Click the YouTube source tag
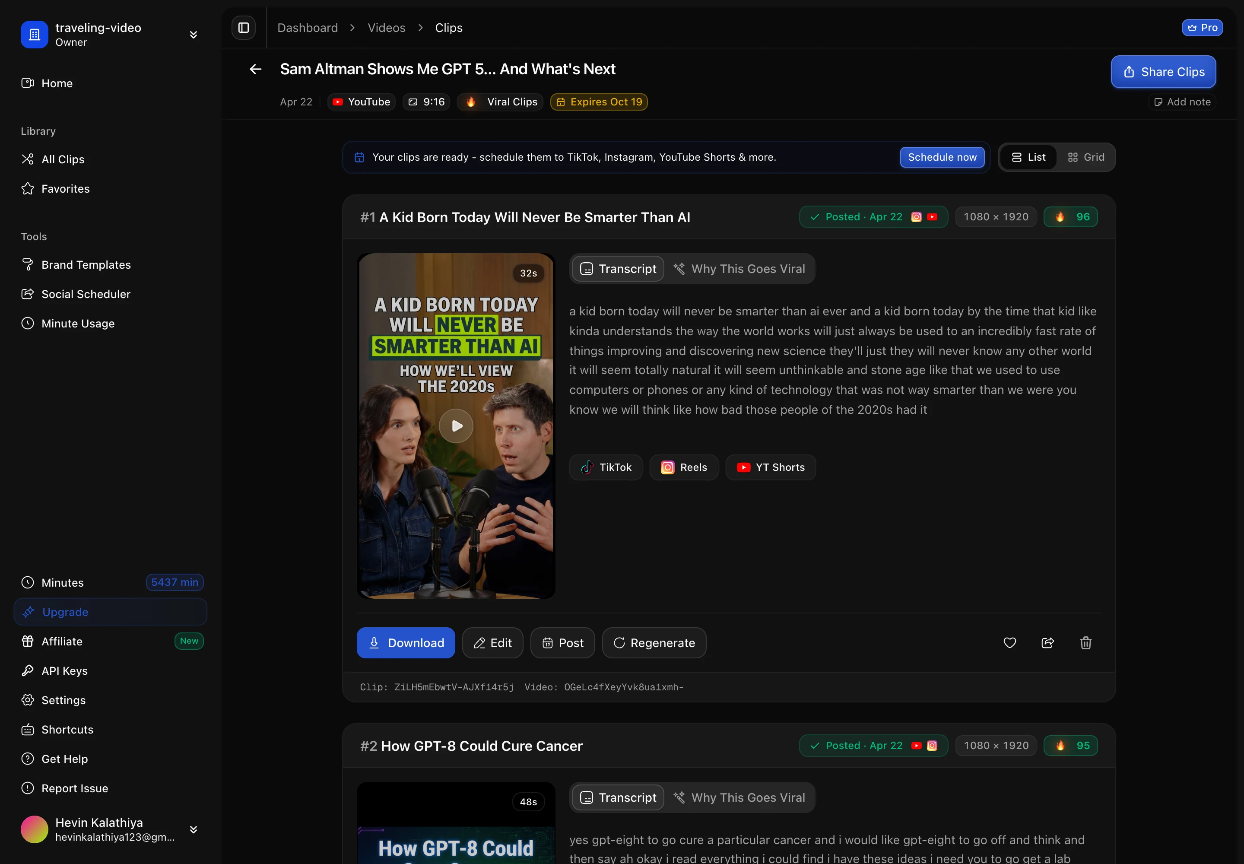 point(361,102)
